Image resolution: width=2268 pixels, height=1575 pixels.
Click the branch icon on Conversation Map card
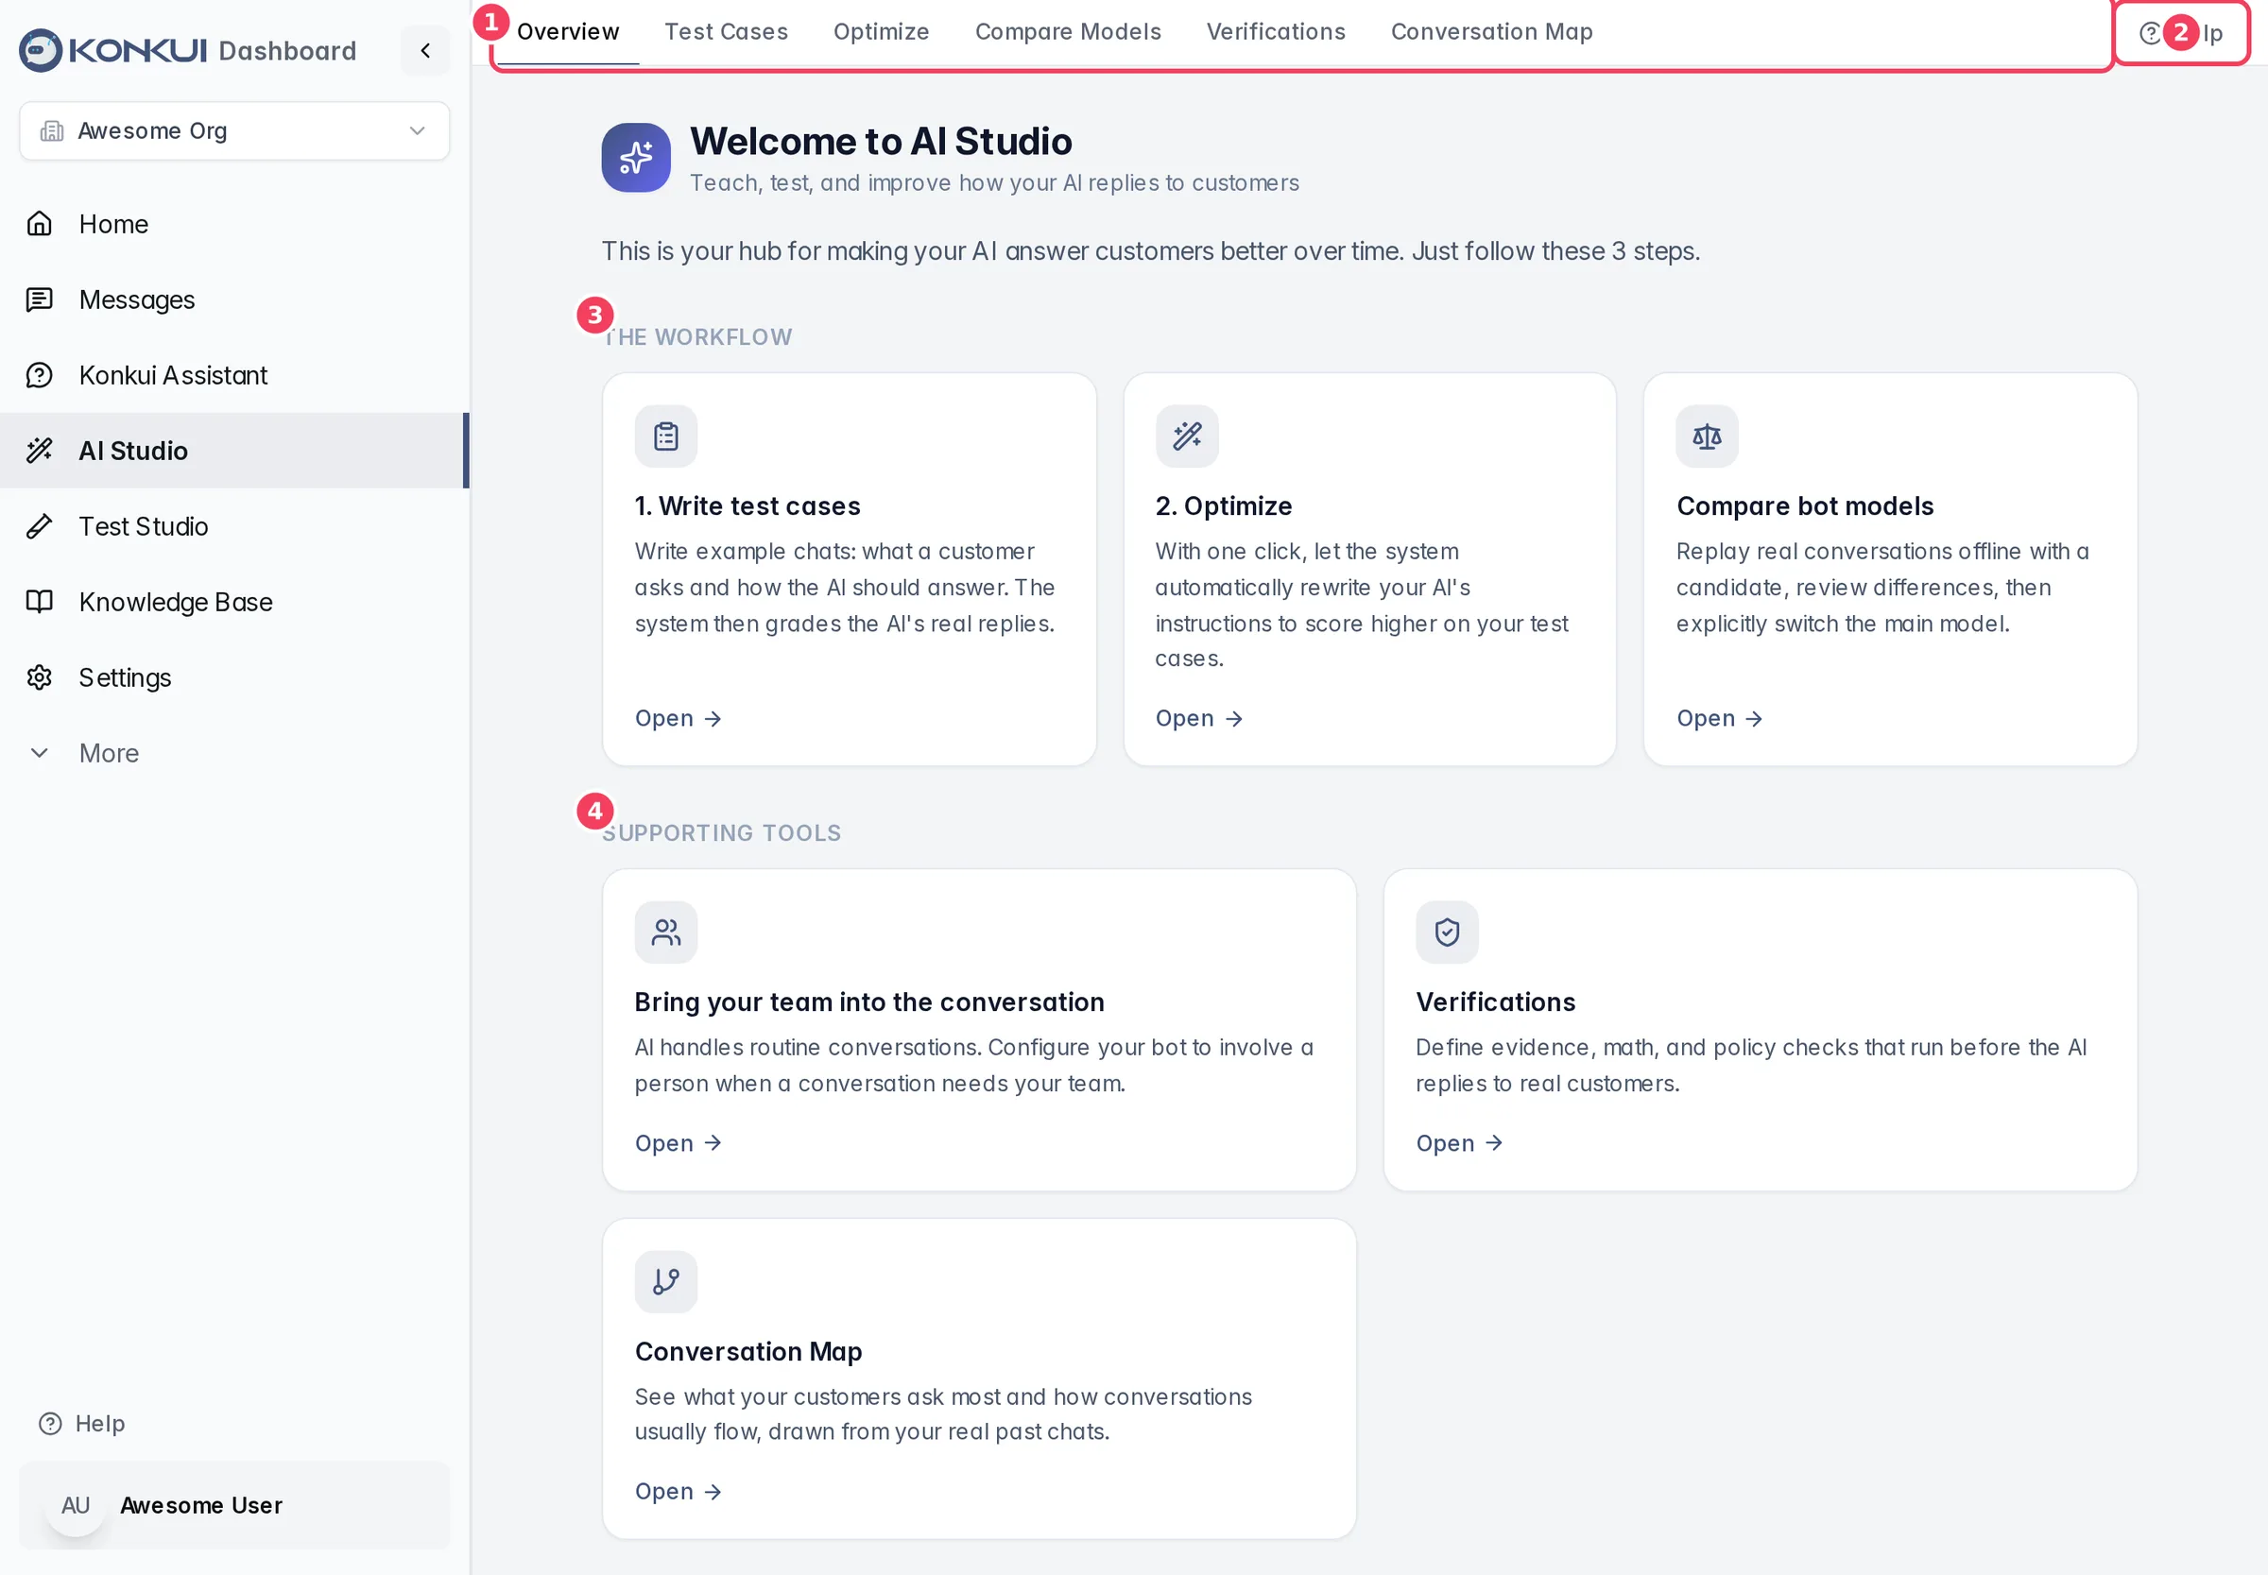click(x=666, y=1282)
